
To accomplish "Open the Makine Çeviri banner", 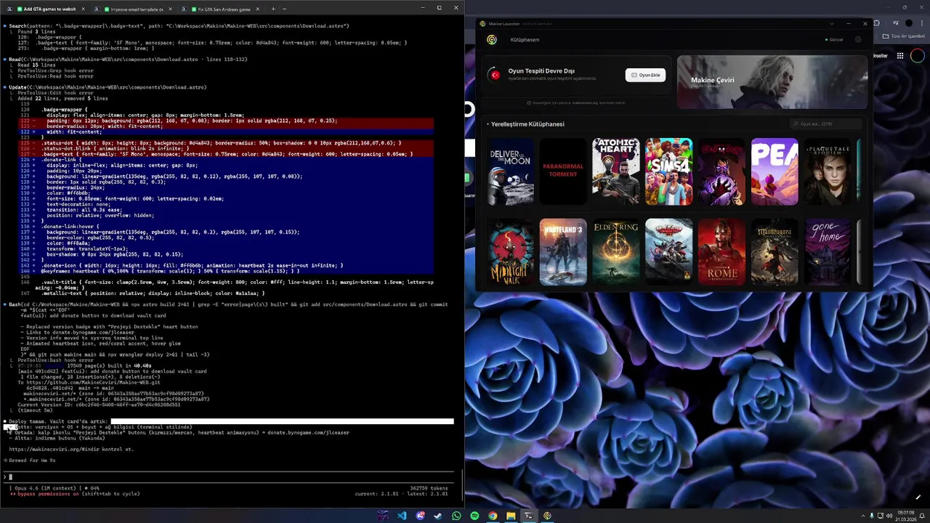I will [772, 81].
